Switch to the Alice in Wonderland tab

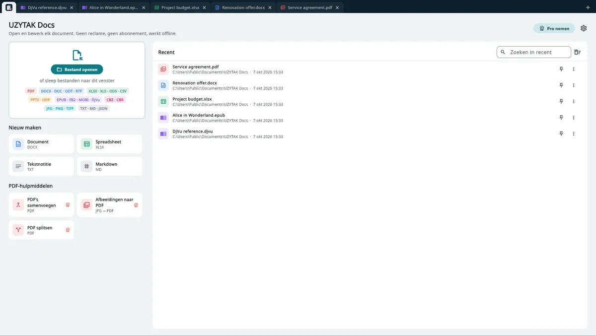click(114, 7)
